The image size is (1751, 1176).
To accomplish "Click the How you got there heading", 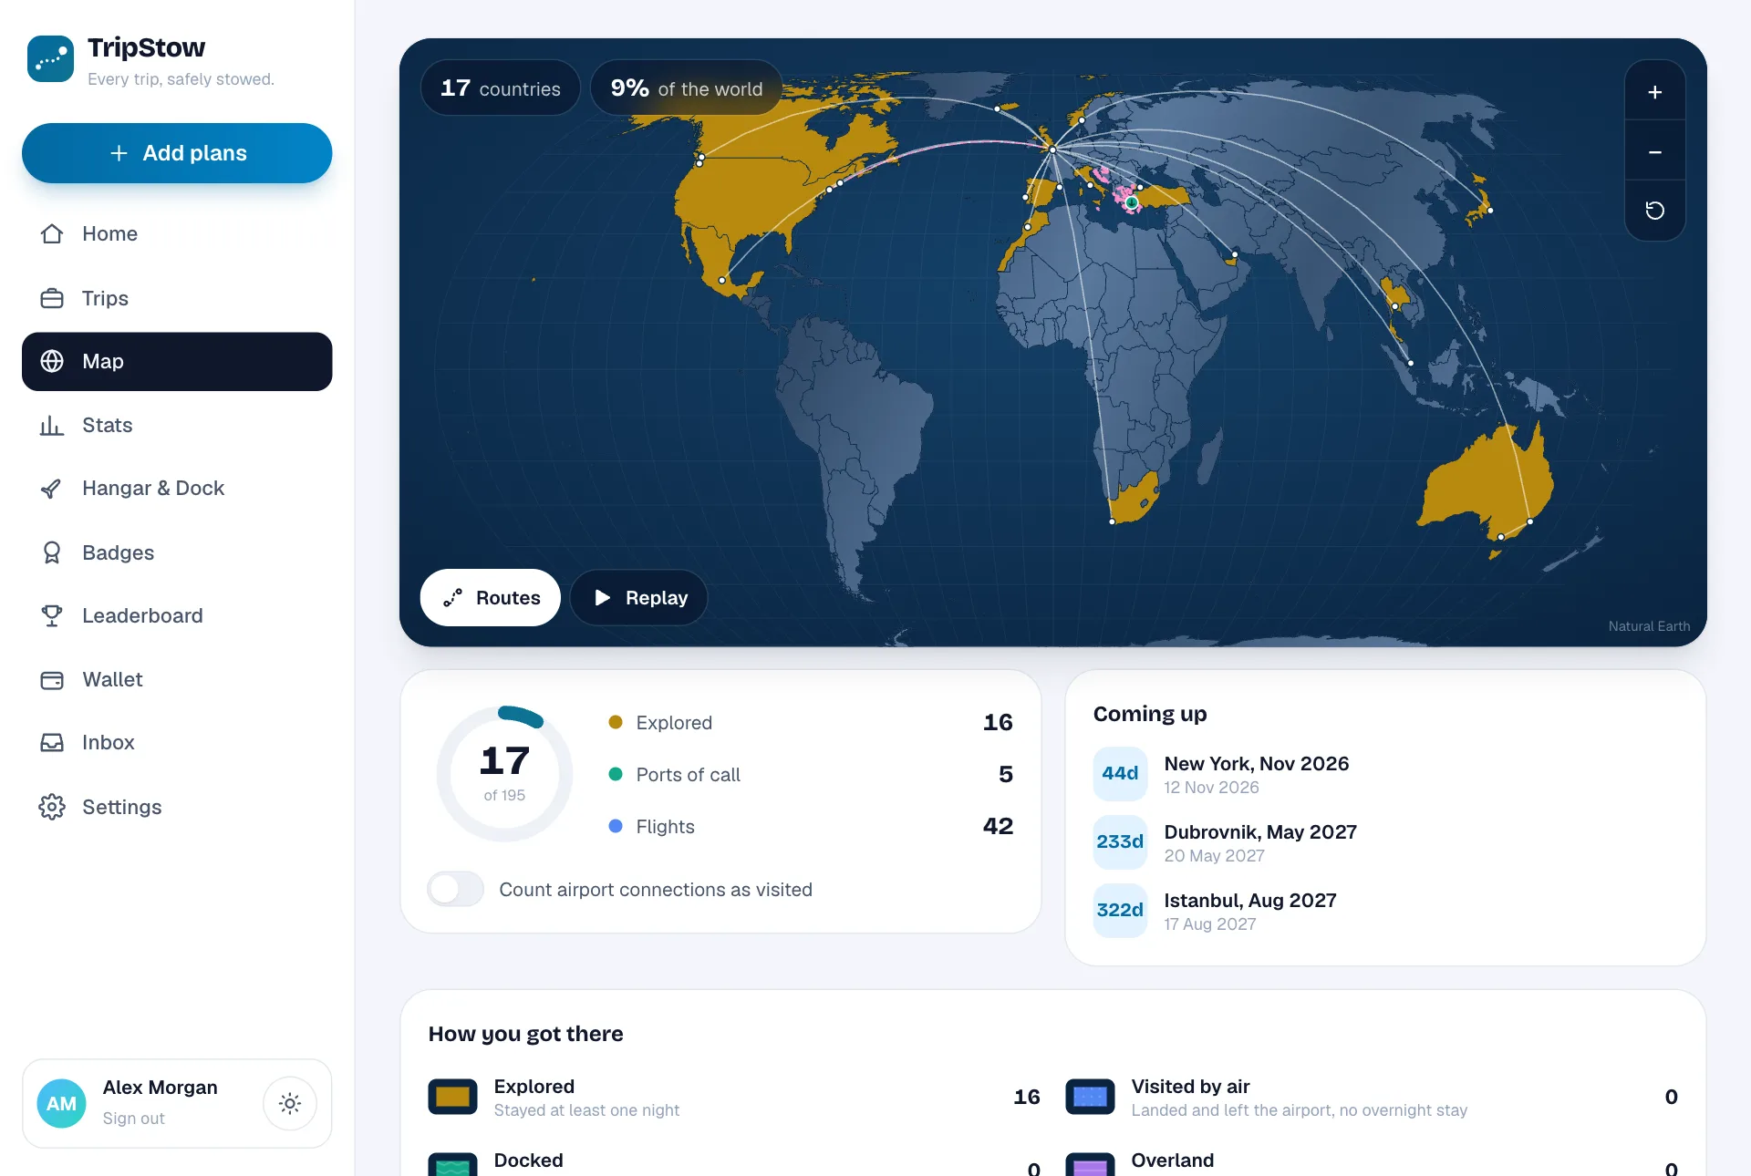I will point(526,1034).
